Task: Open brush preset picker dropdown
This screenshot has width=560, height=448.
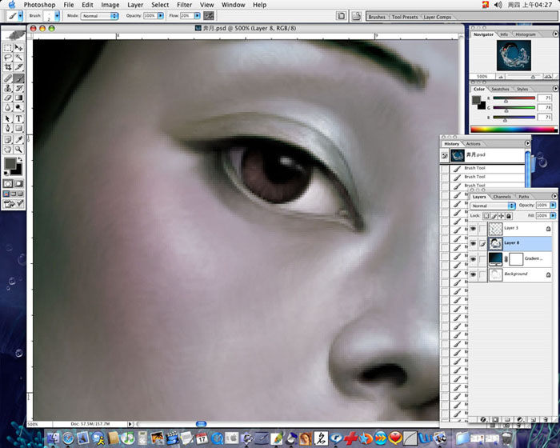Action: [57, 16]
